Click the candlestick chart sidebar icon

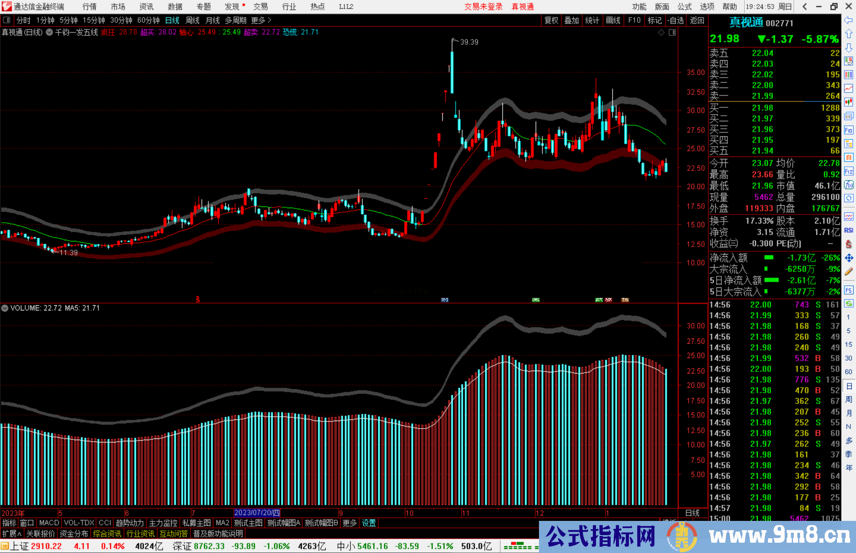[848, 102]
